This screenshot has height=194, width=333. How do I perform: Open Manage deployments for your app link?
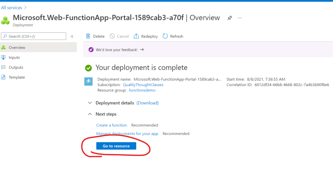(127, 134)
